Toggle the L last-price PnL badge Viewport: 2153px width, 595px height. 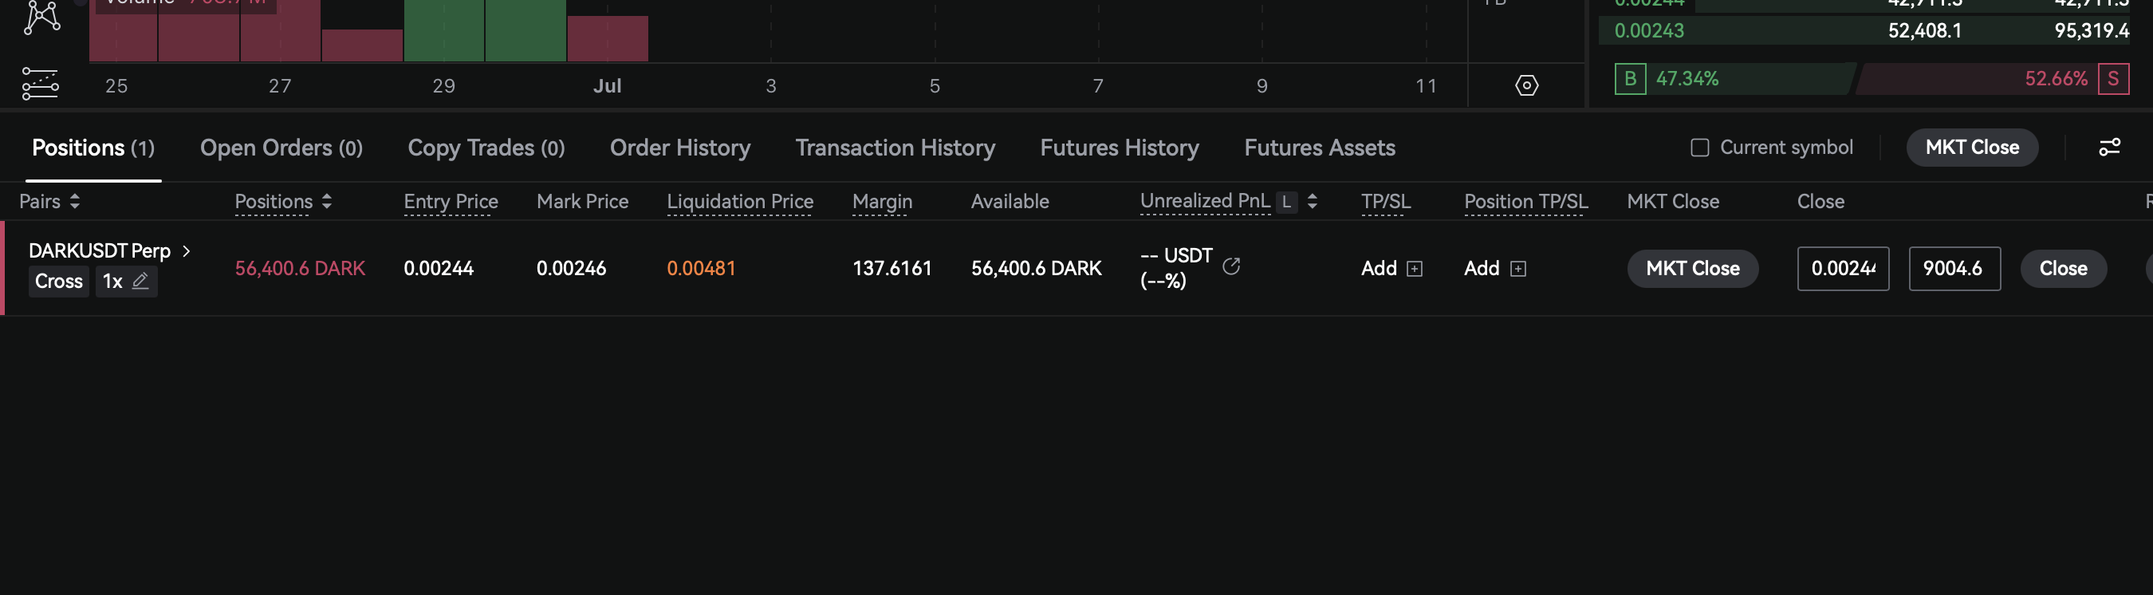[1286, 202]
